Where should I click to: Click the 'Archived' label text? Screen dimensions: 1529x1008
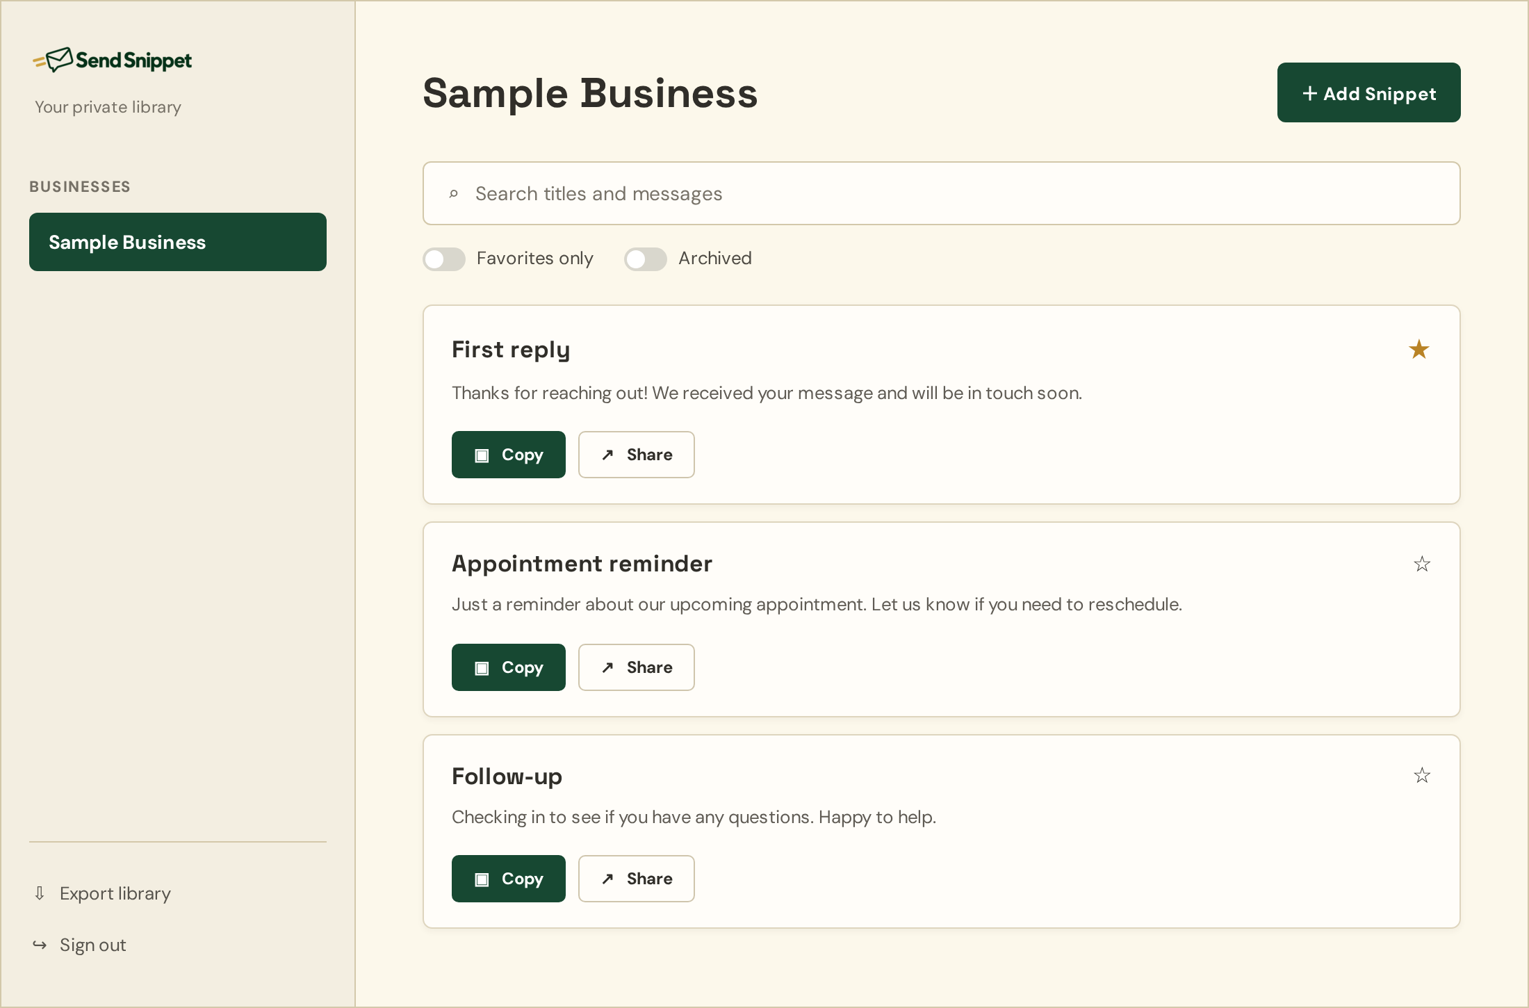coord(715,259)
